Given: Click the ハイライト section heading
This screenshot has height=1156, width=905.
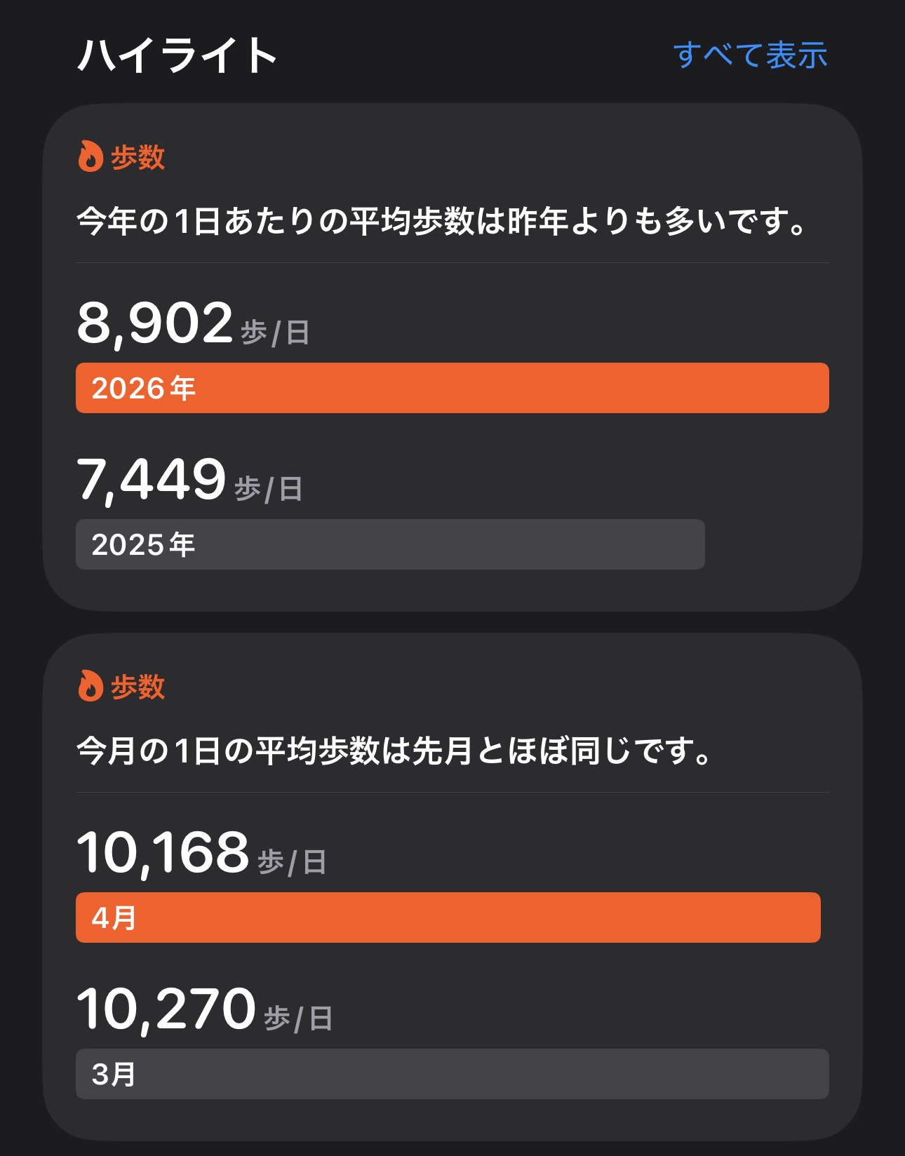Looking at the screenshot, I should pyautogui.click(x=177, y=55).
